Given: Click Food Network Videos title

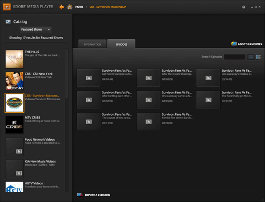Looking at the screenshot, I should point(40,140).
